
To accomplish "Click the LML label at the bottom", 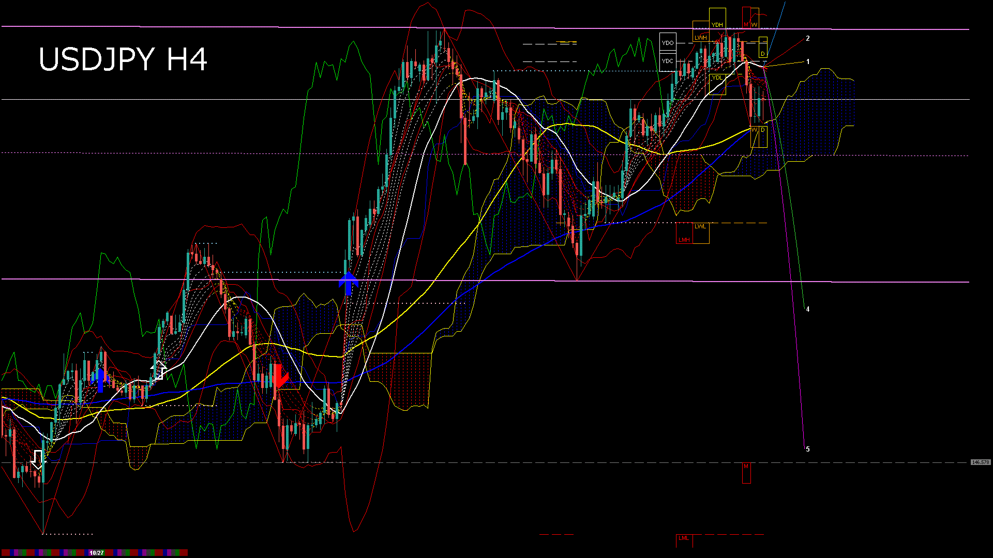I will coord(683,538).
